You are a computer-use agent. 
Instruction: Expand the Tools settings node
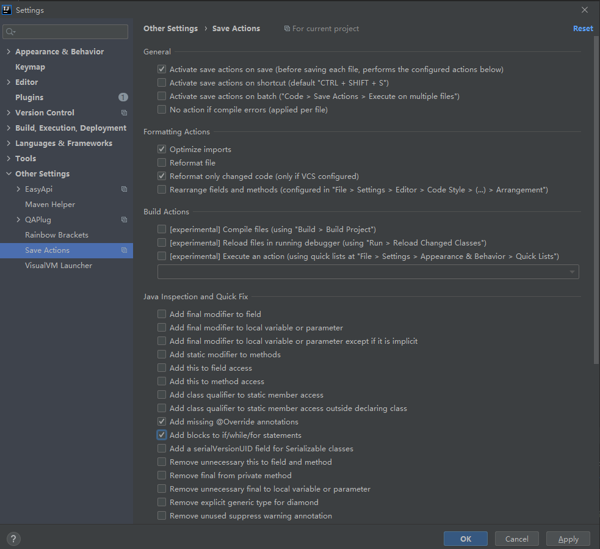[x=9, y=159]
